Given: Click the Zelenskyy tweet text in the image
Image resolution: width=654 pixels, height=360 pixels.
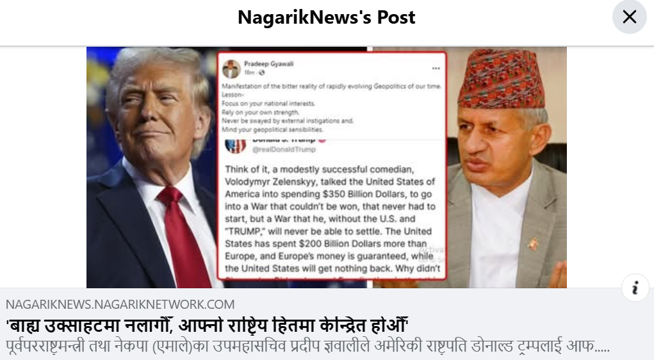Looking at the screenshot, I should pyautogui.click(x=332, y=218).
